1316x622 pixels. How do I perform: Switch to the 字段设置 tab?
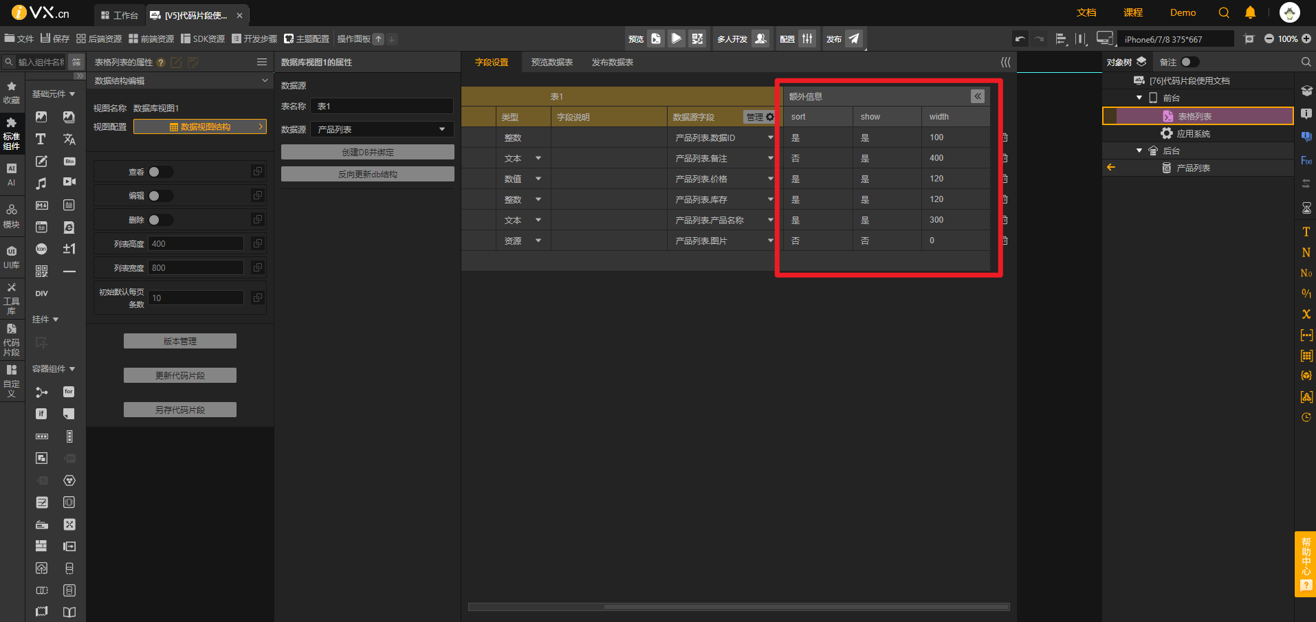(x=492, y=62)
